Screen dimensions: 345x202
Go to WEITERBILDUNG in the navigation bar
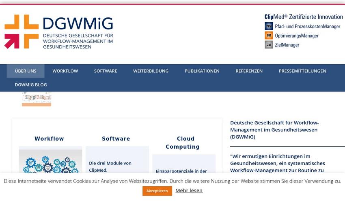[x=151, y=71]
